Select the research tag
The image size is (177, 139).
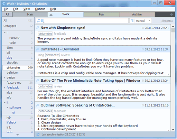tap(18, 38)
